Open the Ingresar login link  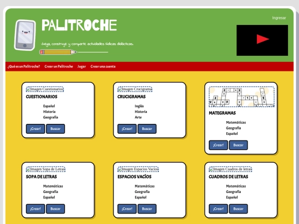[279, 18]
